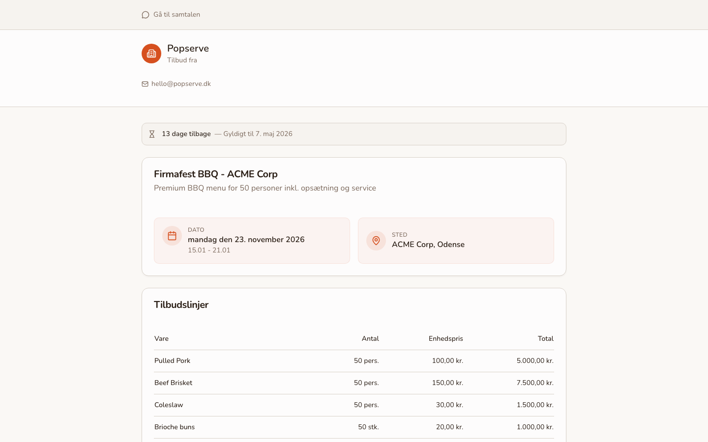Click the date 'mandag den 23. november 2026'
The width and height of the screenshot is (708, 442).
coord(246,240)
